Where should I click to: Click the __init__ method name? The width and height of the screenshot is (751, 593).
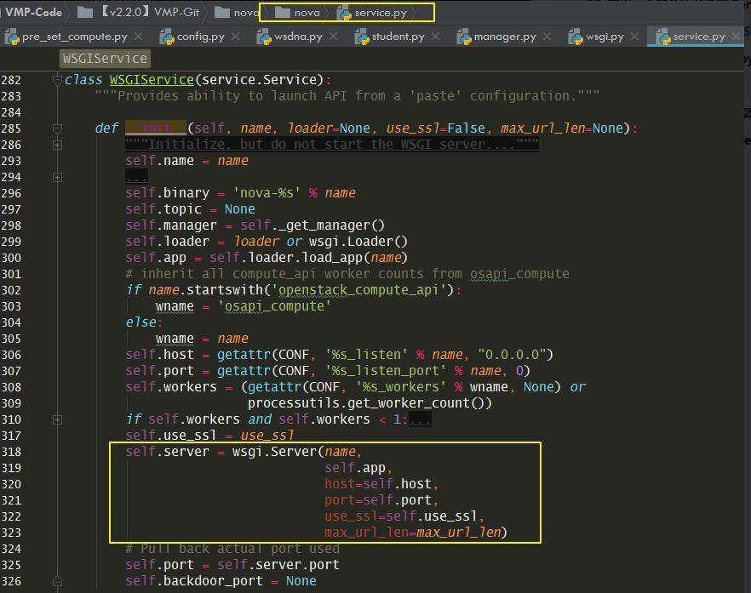(156, 128)
